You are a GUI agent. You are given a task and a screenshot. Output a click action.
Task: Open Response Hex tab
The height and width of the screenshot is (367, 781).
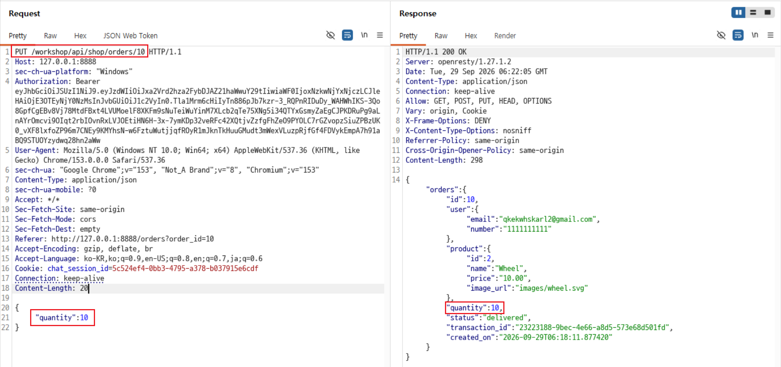pos(471,36)
